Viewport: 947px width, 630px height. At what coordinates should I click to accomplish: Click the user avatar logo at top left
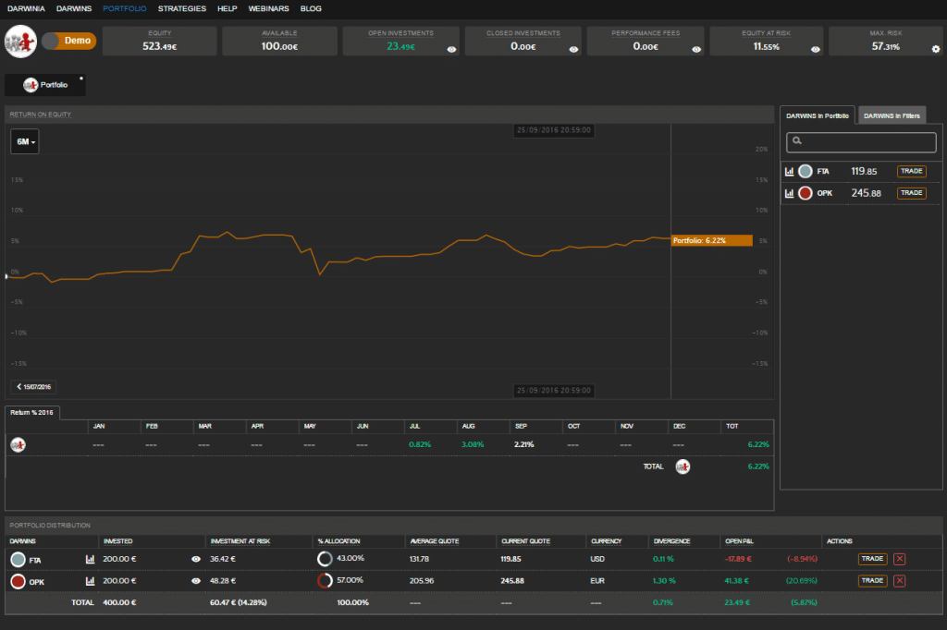tap(20, 42)
